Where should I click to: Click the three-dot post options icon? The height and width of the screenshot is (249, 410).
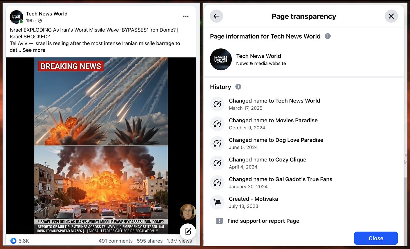[186, 16]
